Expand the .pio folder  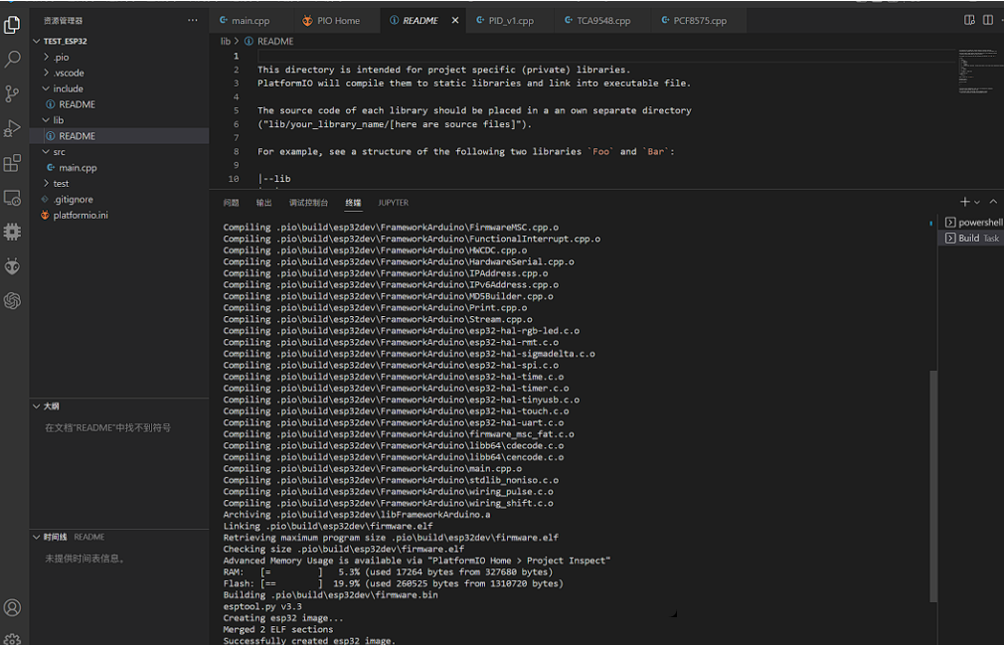[x=61, y=57]
